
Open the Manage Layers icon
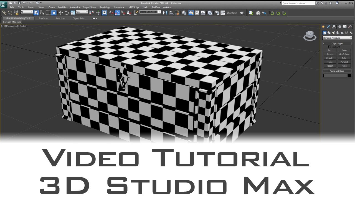(x=184, y=12)
